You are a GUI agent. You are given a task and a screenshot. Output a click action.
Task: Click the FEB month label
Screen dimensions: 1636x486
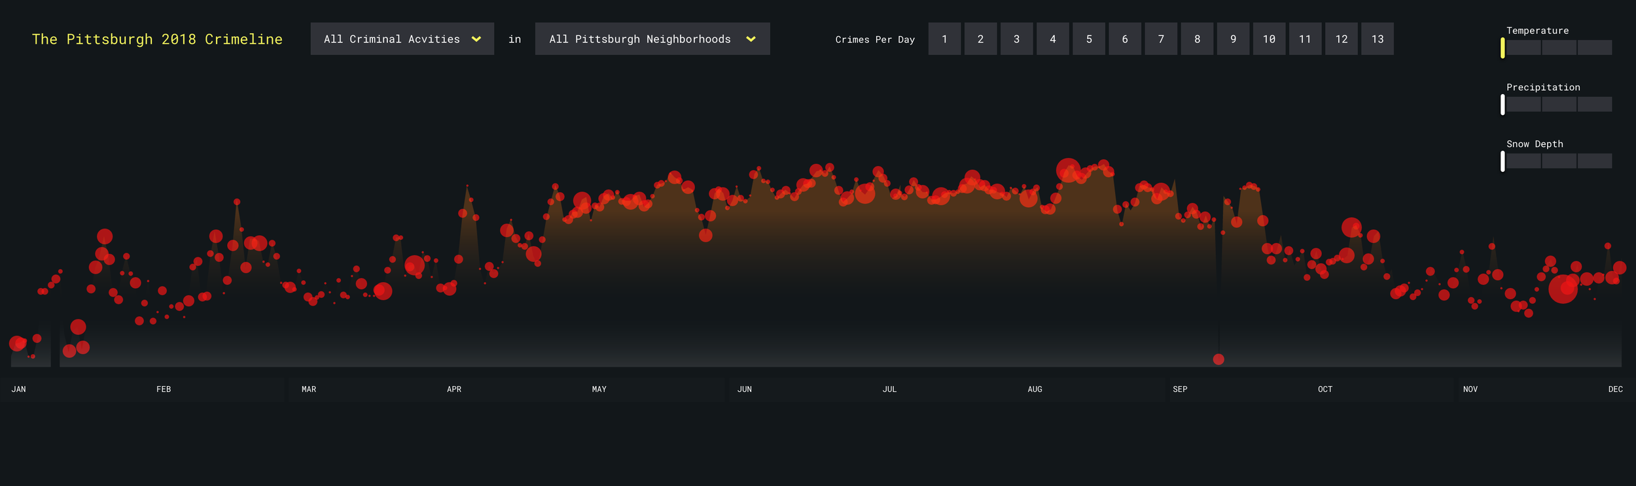[164, 389]
